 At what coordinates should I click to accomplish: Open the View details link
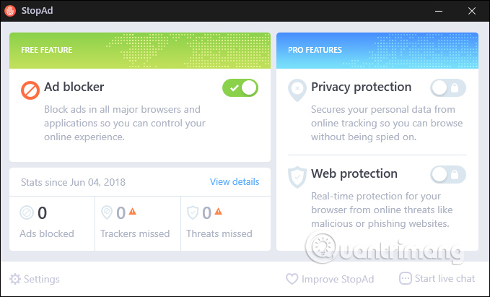click(x=235, y=181)
